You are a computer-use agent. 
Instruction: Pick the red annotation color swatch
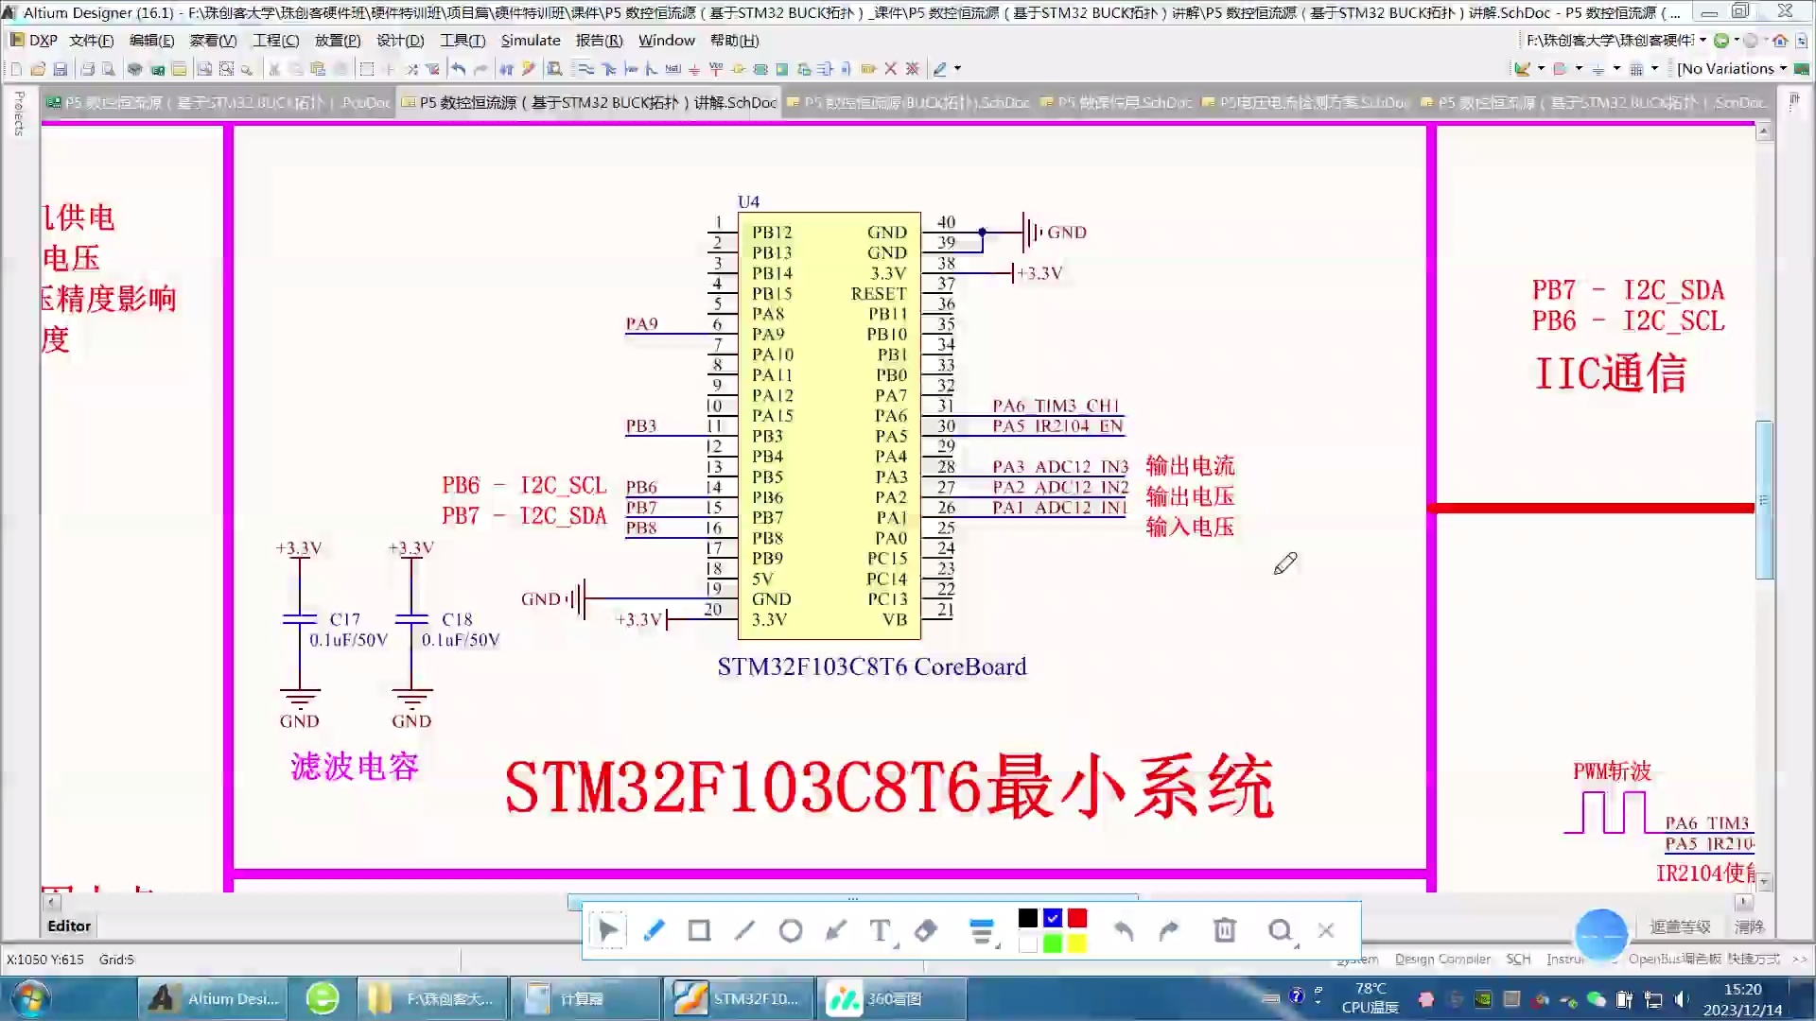coord(1077,918)
